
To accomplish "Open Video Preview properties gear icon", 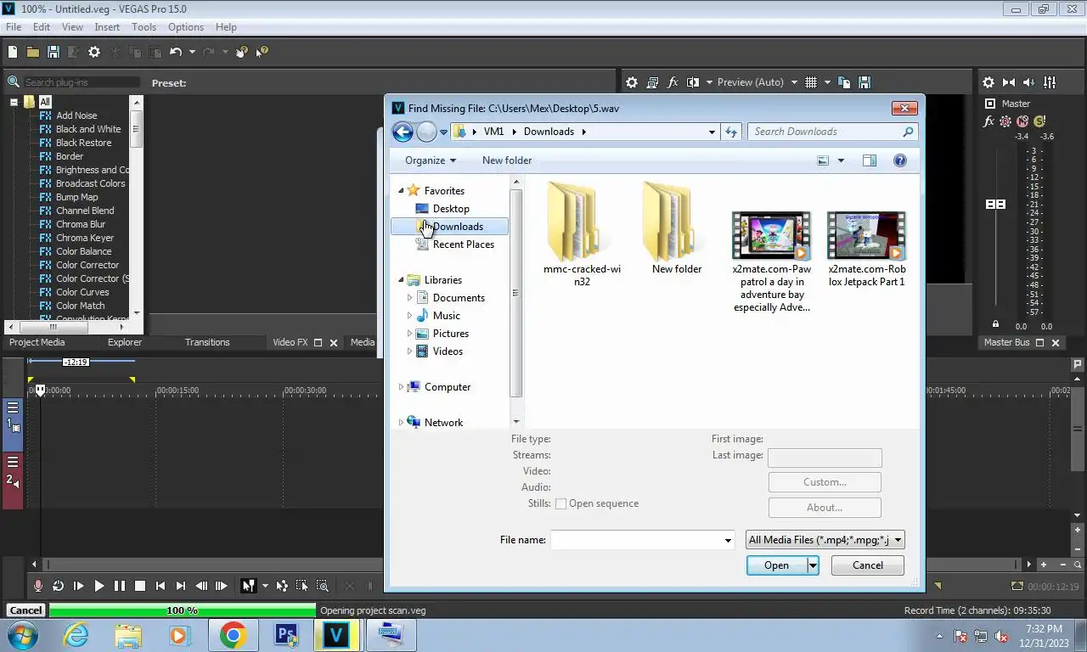I will (x=632, y=82).
